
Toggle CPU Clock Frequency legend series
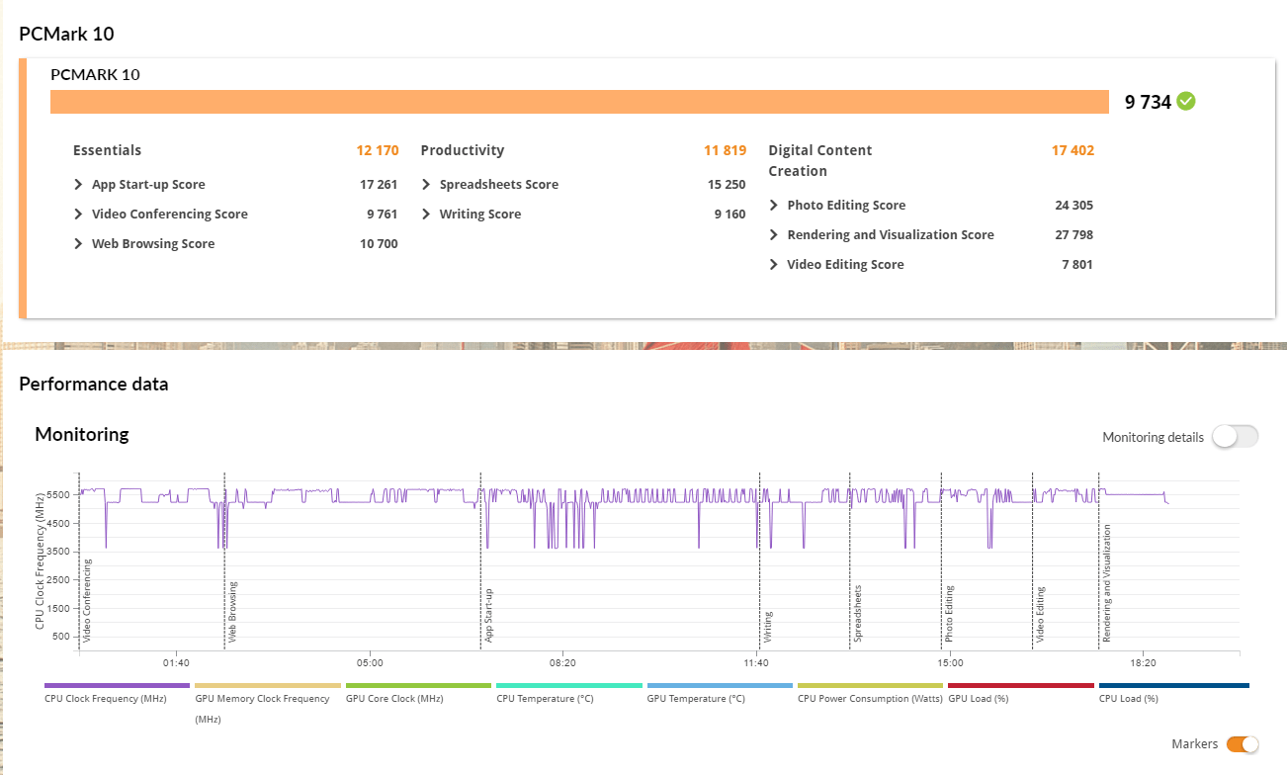coord(117,692)
